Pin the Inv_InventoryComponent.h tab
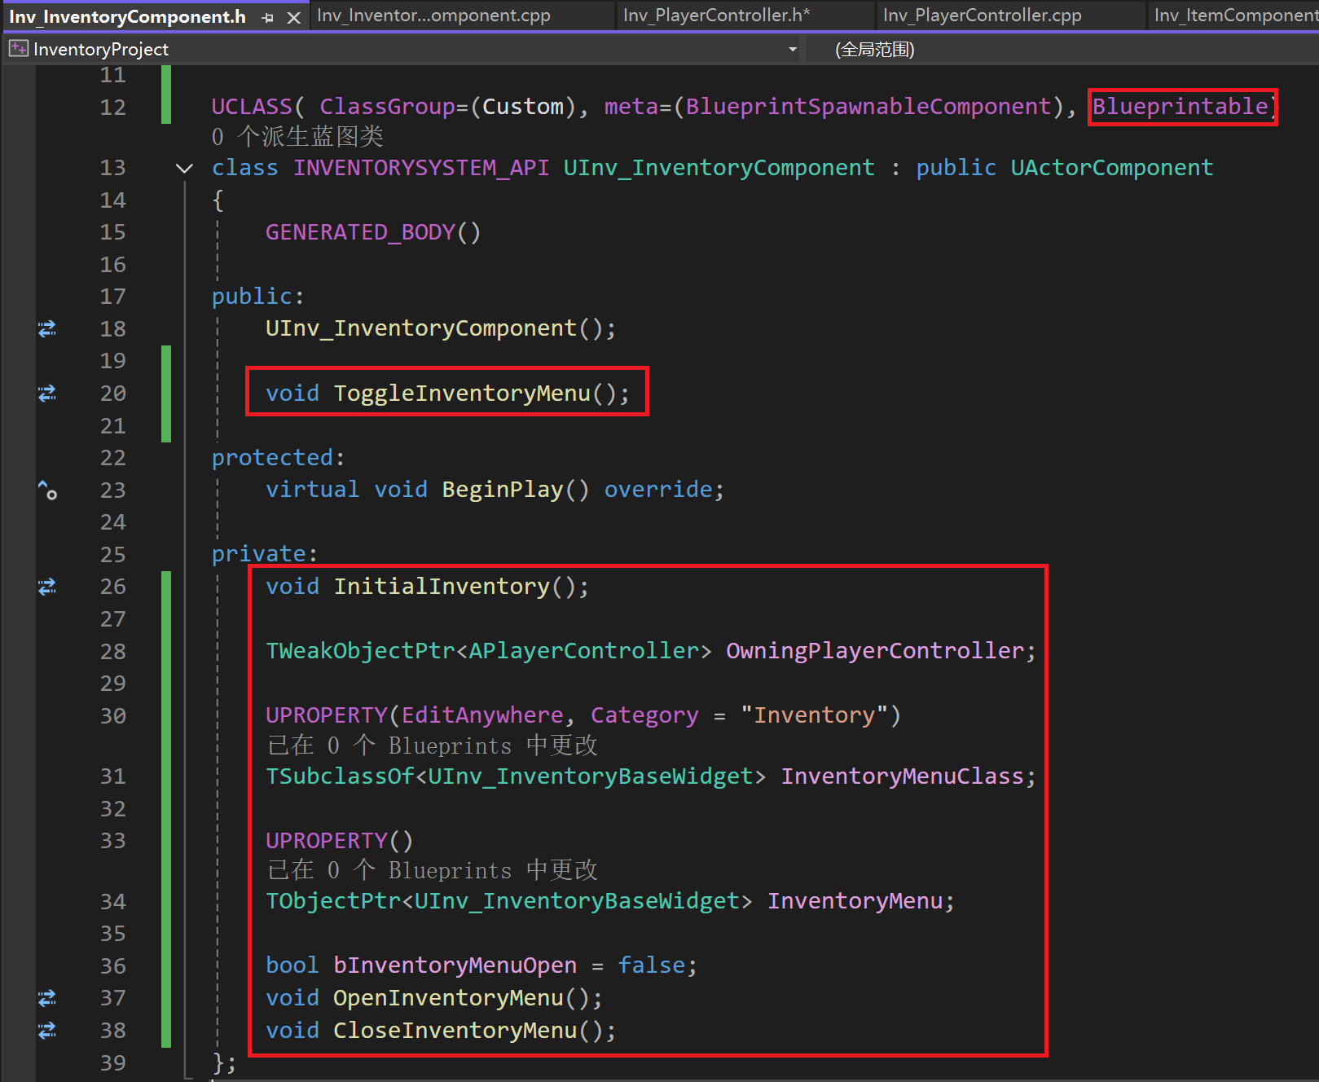Screen dimensions: 1319x1082 (268, 17)
